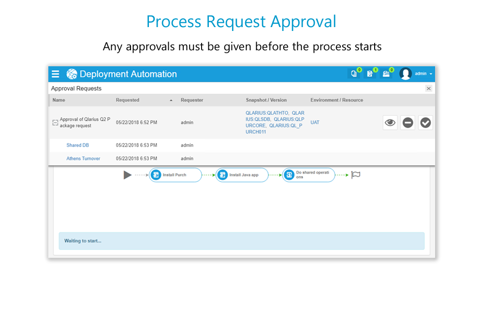
Task: Click the Requested sort arrow indicator
Action: tap(171, 101)
